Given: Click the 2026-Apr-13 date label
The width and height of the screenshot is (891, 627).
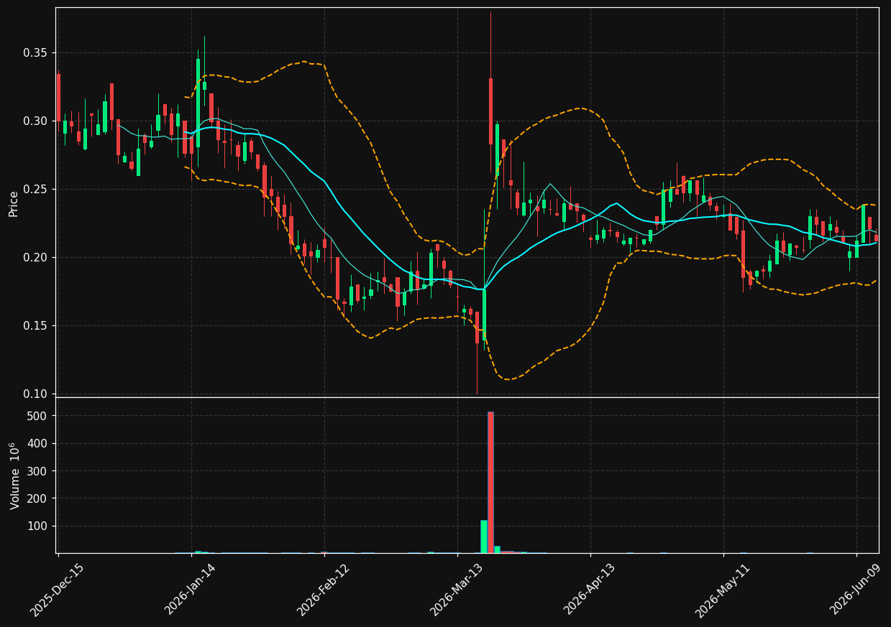Looking at the screenshot, I should 589,590.
